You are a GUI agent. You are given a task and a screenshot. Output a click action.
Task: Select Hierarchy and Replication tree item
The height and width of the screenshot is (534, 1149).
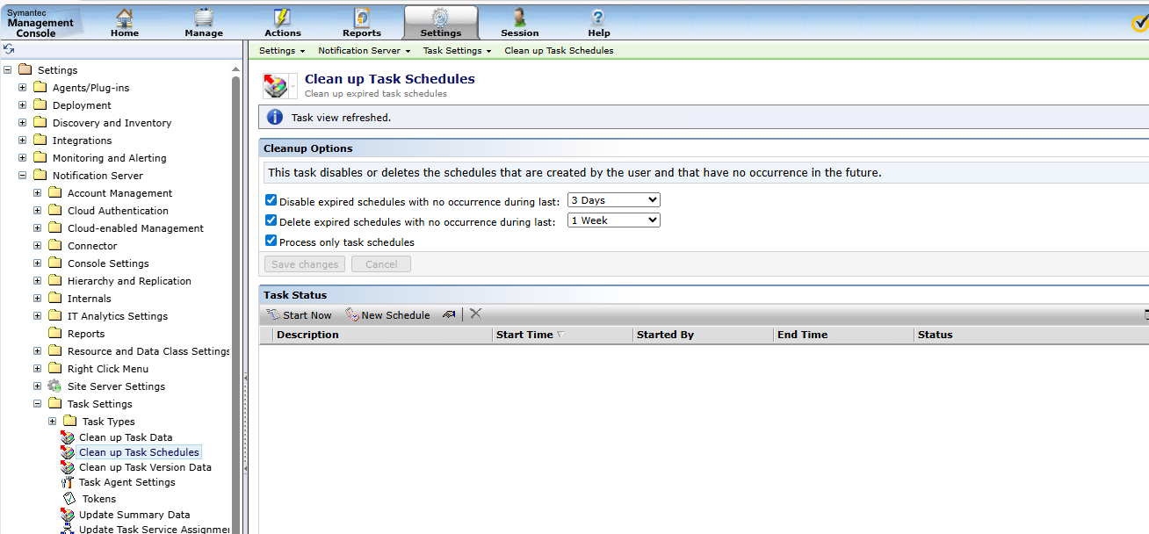[129, 281]
